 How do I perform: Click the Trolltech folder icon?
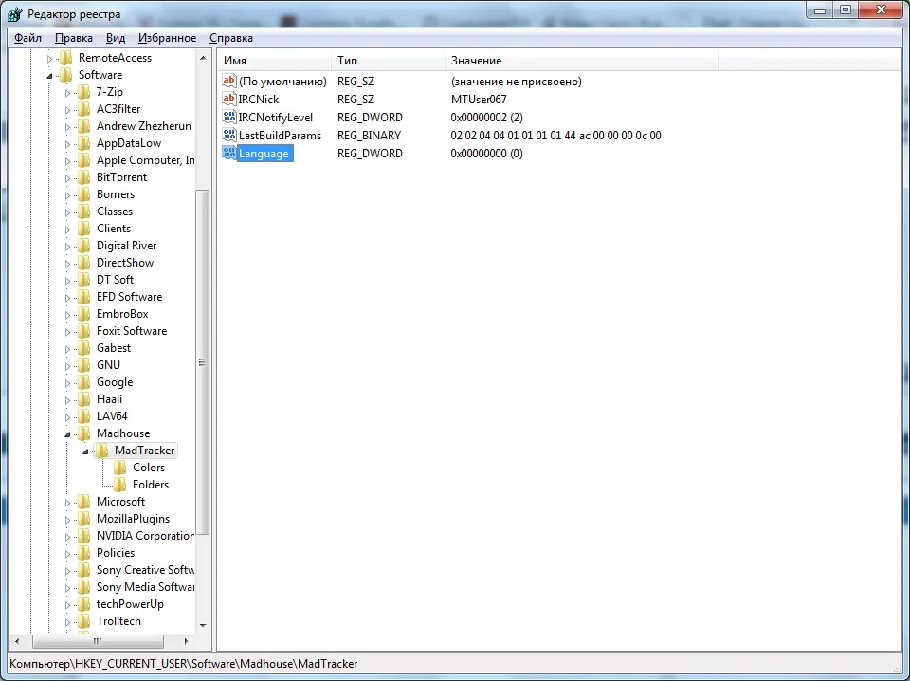[x=84, y=621]
